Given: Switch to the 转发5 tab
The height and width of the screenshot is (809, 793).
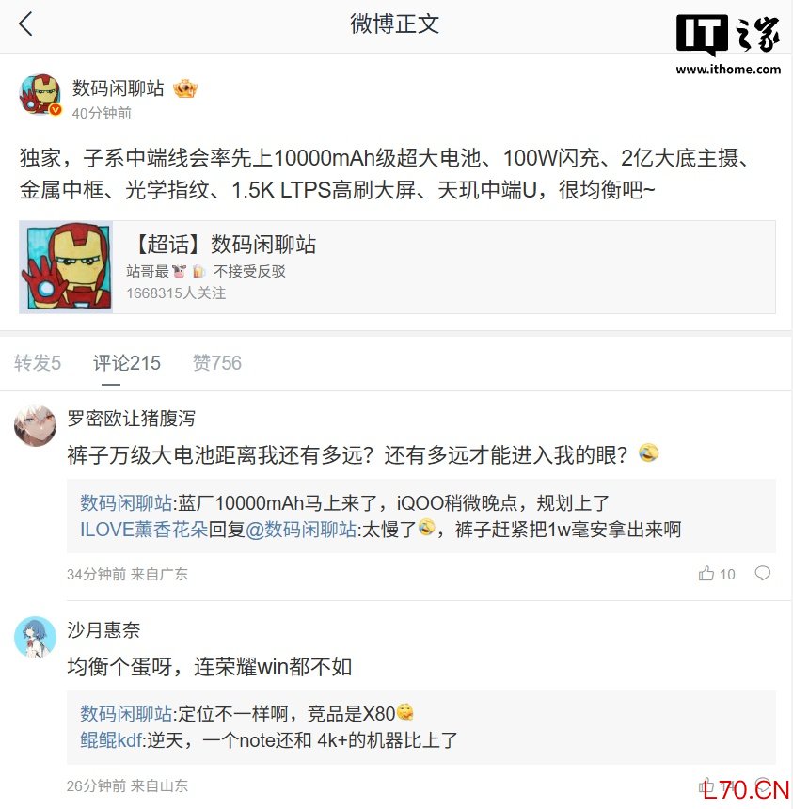Looking at the screenshot, I should coord(37,363).
